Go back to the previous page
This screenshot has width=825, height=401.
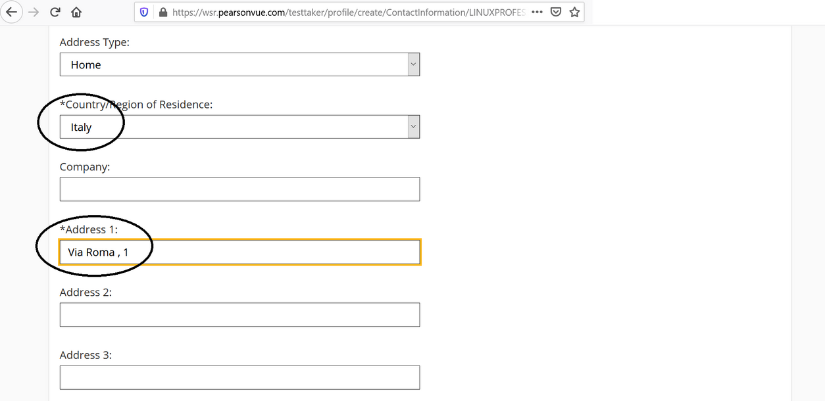[x=11, y=12]
